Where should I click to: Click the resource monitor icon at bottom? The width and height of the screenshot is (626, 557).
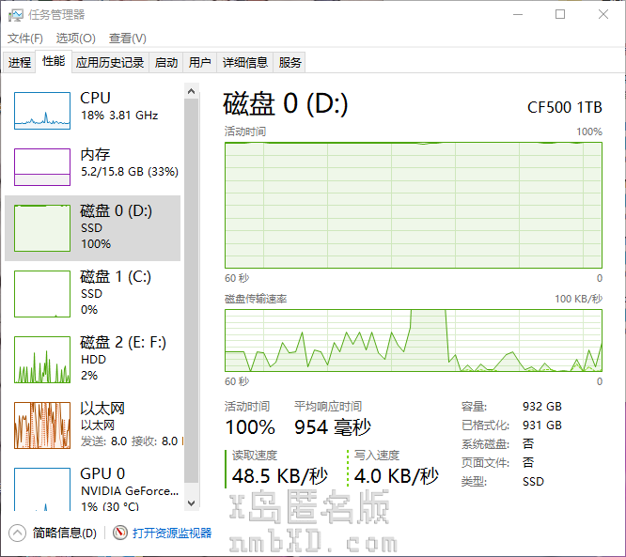(x=119, y=533)
